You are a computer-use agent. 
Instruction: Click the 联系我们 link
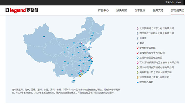point(169,2)
